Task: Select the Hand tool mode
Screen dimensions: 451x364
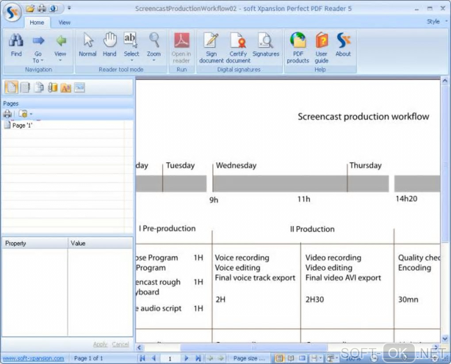Action: pos(110,45)
